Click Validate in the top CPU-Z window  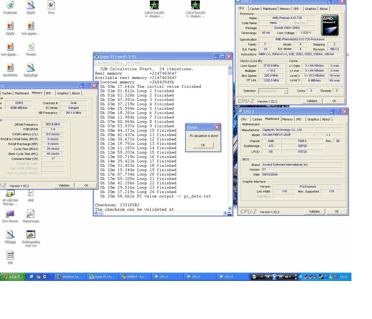point(312,101)
